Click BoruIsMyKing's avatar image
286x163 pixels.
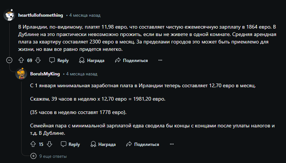click(21, 74)
